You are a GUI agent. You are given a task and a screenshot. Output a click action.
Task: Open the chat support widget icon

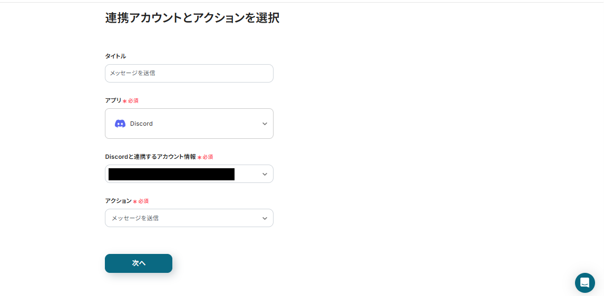[x=584, y=283]
